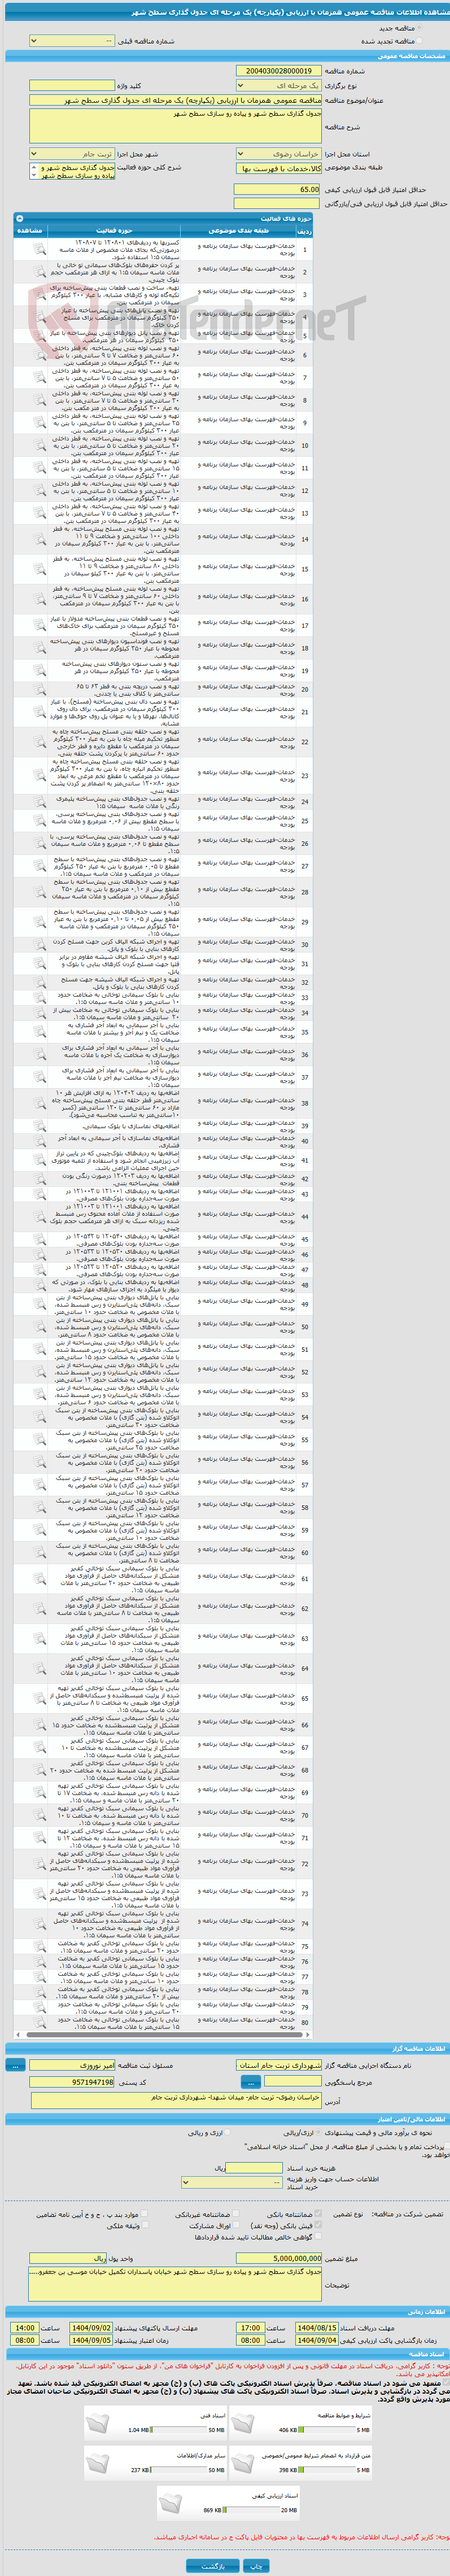Open استان محل اجرا dropdown
This screenshot has height=2576, width=450.
pyautogui.click(x=278, y=154)
